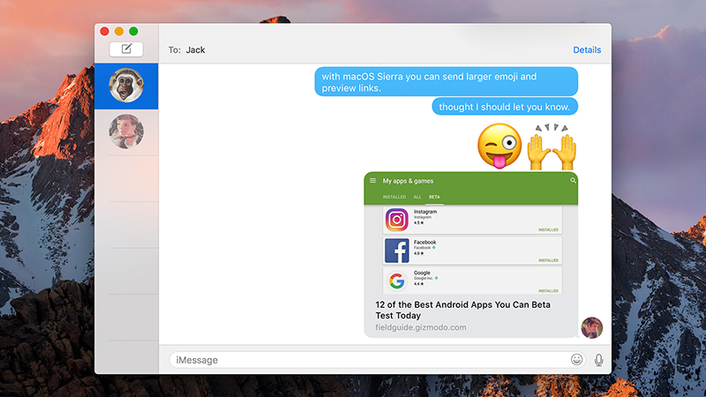Switch to the INSTALLED tab

394,197
